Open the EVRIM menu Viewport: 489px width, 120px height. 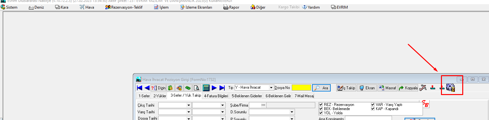tap(339, 7)
